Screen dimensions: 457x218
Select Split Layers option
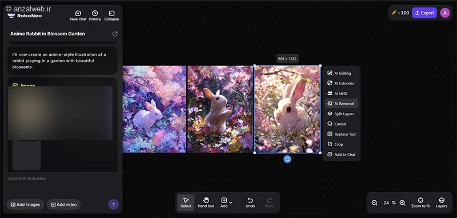click(341, 114)
